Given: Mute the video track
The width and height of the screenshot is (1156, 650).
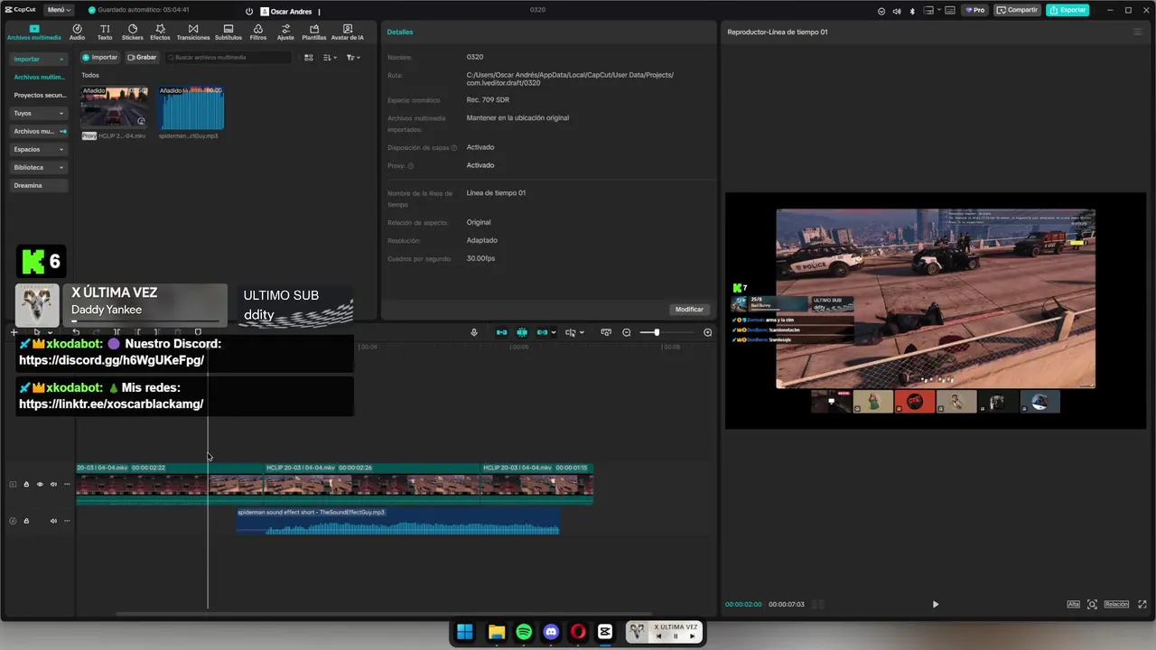Looking at the screenshot, I should click(x=53, y=484).
